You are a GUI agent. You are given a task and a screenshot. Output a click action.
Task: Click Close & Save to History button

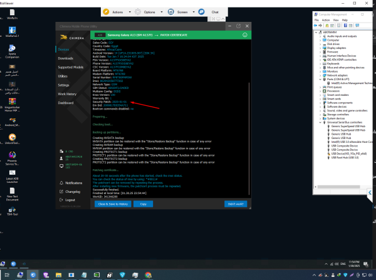point(113,204)
